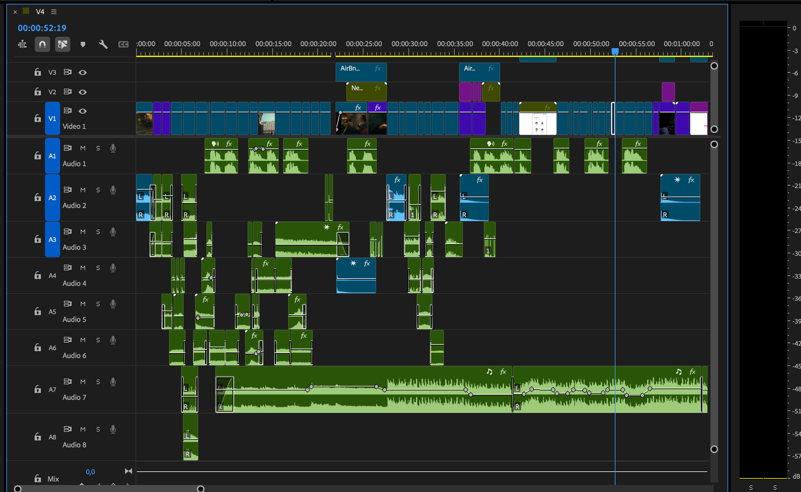Click the Audio 1 voice-over record microphone
Screen dimensions: 801x492
(113, 148)
